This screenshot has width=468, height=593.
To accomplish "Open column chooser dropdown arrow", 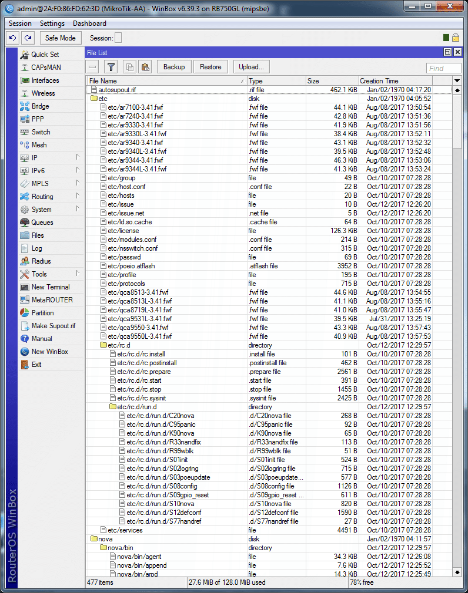I will click(457, 80).
